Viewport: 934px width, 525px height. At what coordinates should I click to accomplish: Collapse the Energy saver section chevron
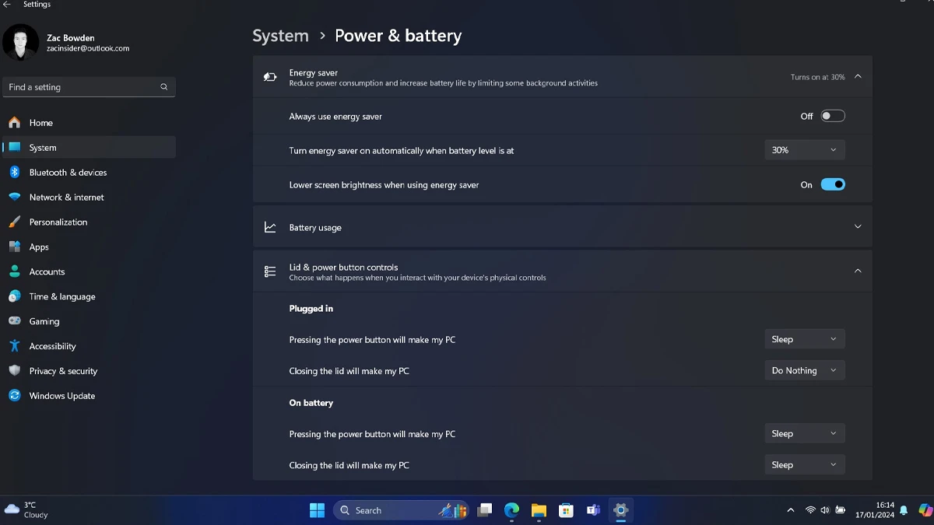(858, 77)
